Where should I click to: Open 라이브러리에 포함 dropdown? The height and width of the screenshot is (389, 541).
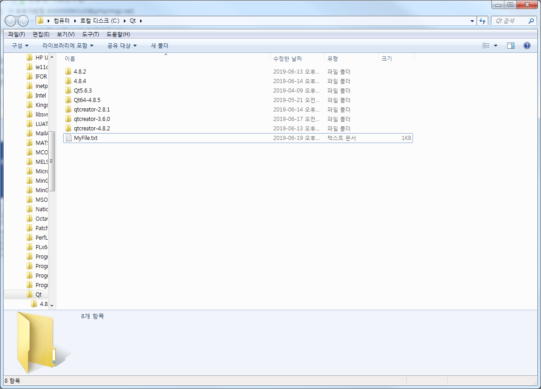(x=68, y=46)
